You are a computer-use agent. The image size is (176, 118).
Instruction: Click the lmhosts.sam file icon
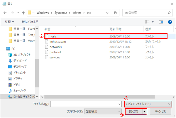pyautogui.click(x=47, y=42)
